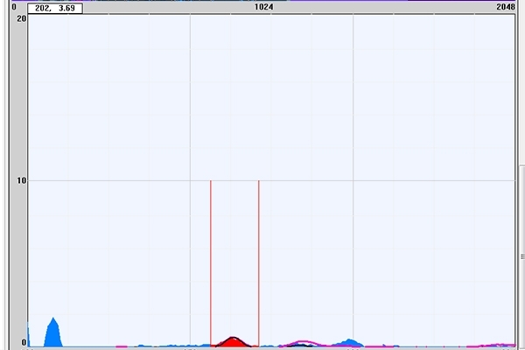The height and width of the screenshot is (350, 525).
Task: Click the short pink segment on left baseline
Action: (x=122, y=346)
